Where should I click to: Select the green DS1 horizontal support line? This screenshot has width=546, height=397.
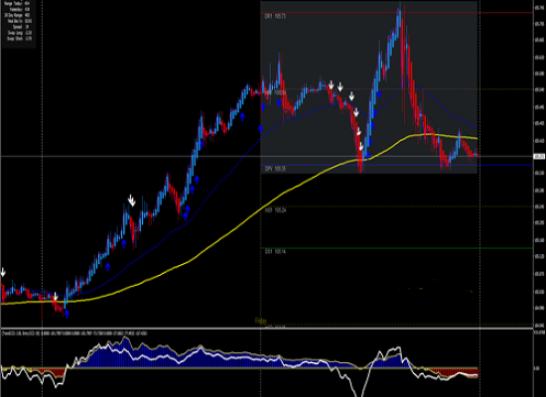[397, 248]
